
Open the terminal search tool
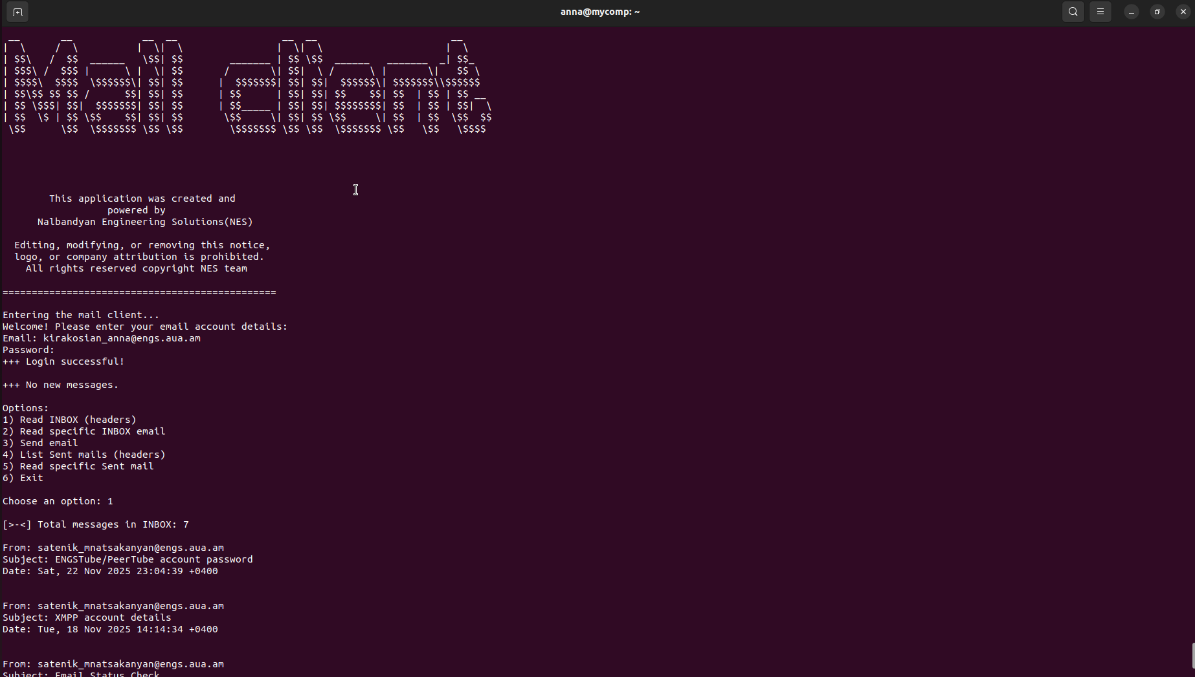pos(1073,12)
